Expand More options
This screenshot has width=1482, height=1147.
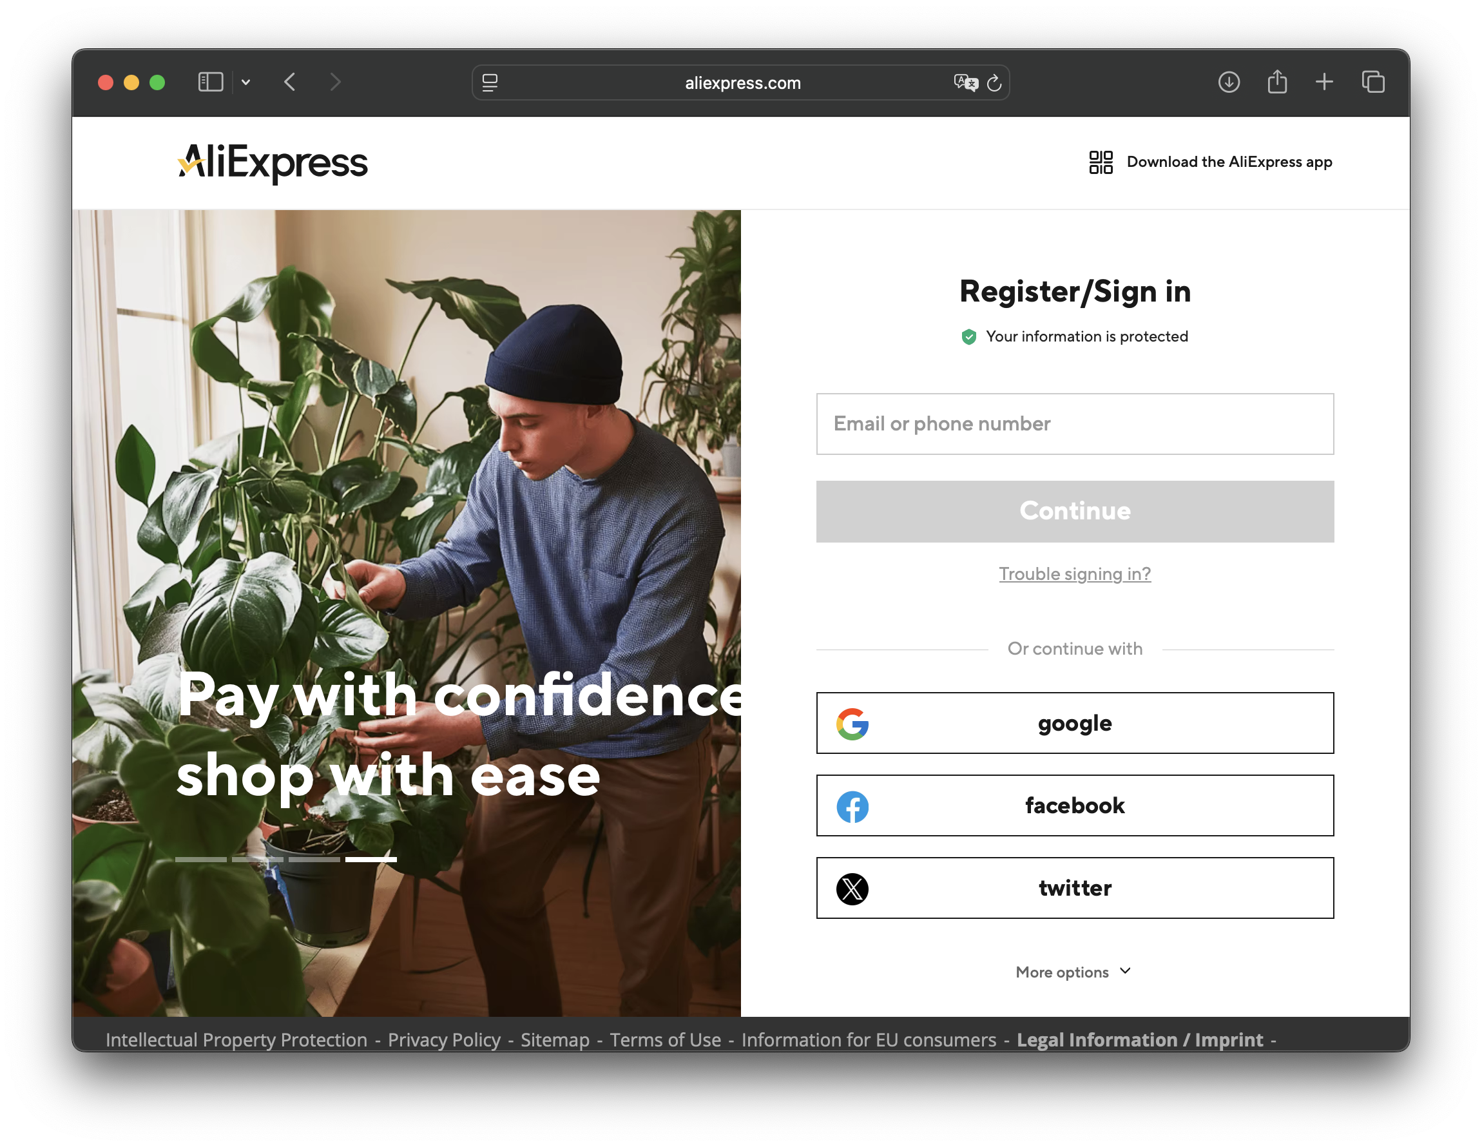(x=1073, y=972)
